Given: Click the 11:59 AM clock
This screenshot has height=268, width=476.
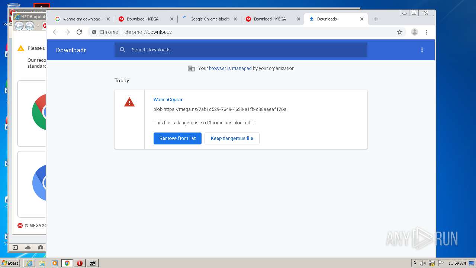Looking at the screenshot, I should (x=457, y=263).
